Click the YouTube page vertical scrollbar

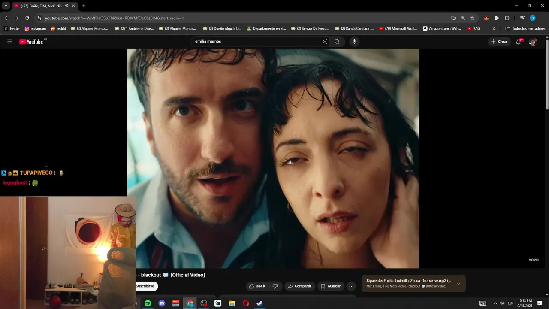click(x=547, y=74)
